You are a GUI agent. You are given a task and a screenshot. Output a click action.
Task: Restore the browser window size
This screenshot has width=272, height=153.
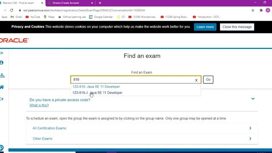point(265,3)
